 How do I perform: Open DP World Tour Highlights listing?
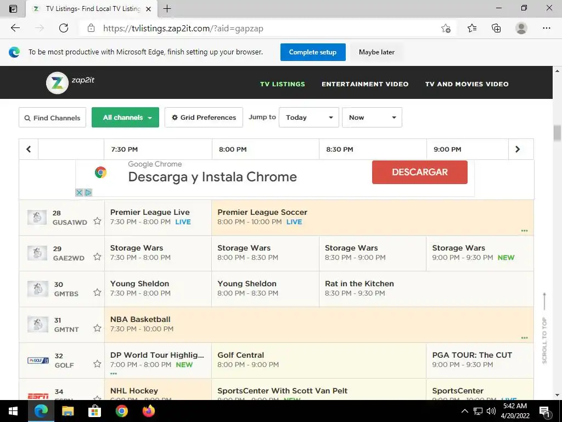pyautogui.click(x=158, y=360)
